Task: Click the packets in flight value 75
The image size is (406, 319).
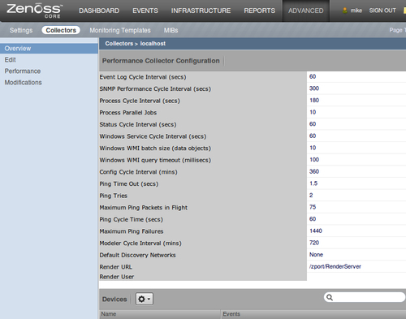Action: coord(313,207)
